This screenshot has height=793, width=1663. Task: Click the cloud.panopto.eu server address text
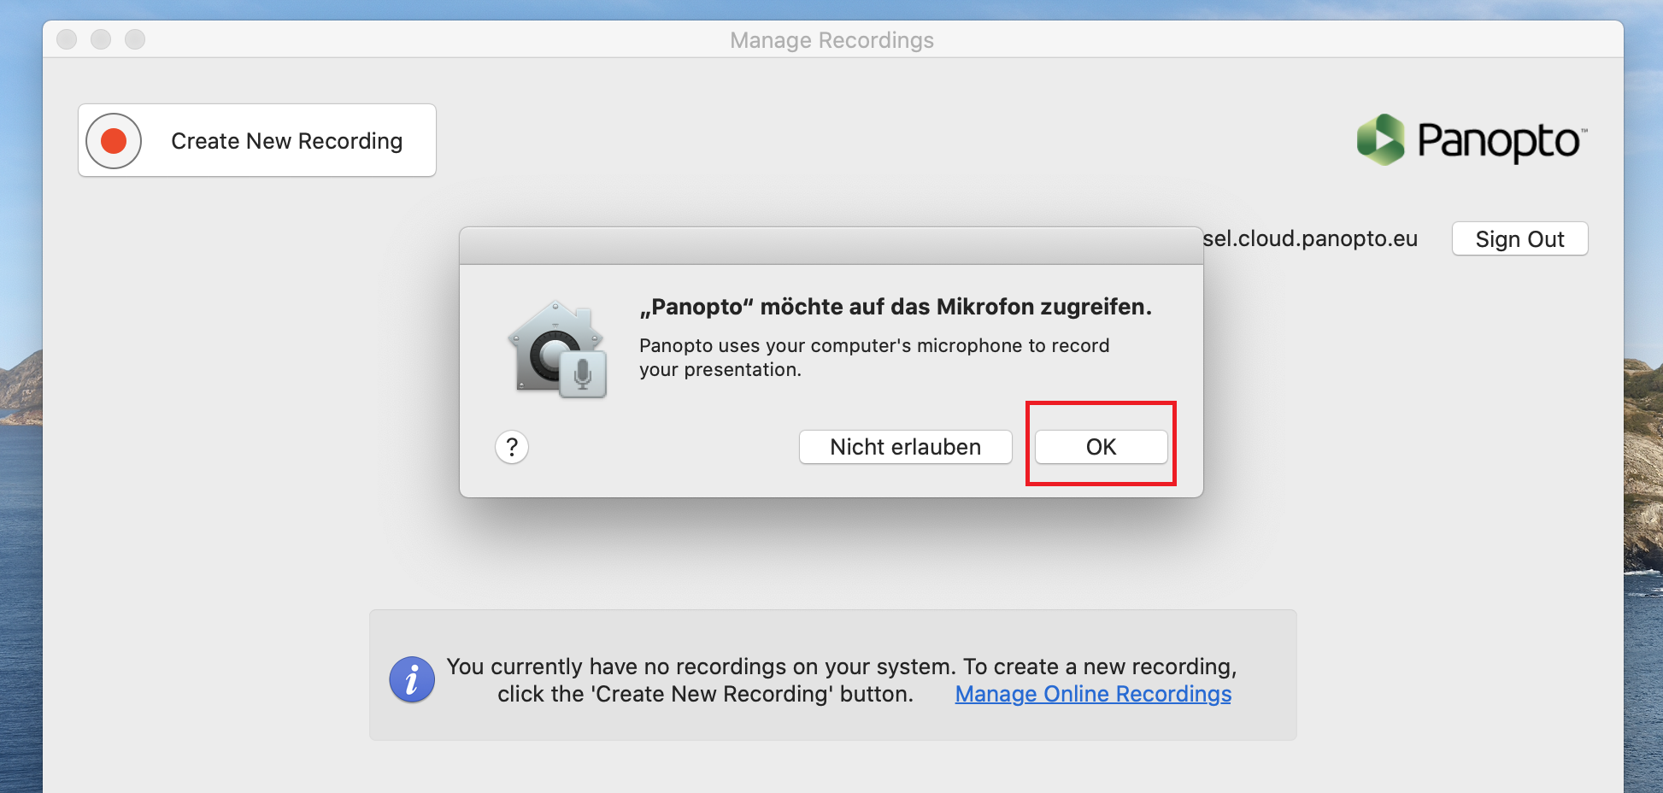coord(1311,238)
